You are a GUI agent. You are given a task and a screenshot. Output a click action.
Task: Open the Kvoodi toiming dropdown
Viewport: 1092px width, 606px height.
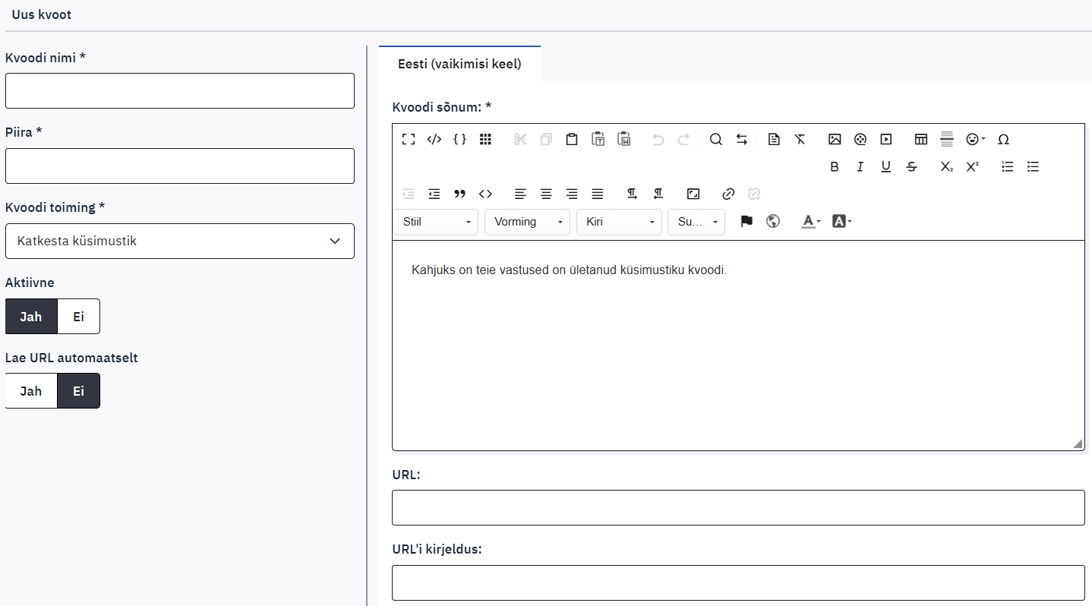coord(180,241)
